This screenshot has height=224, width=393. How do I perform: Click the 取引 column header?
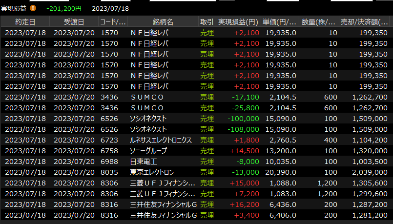(x=207, y=22)
